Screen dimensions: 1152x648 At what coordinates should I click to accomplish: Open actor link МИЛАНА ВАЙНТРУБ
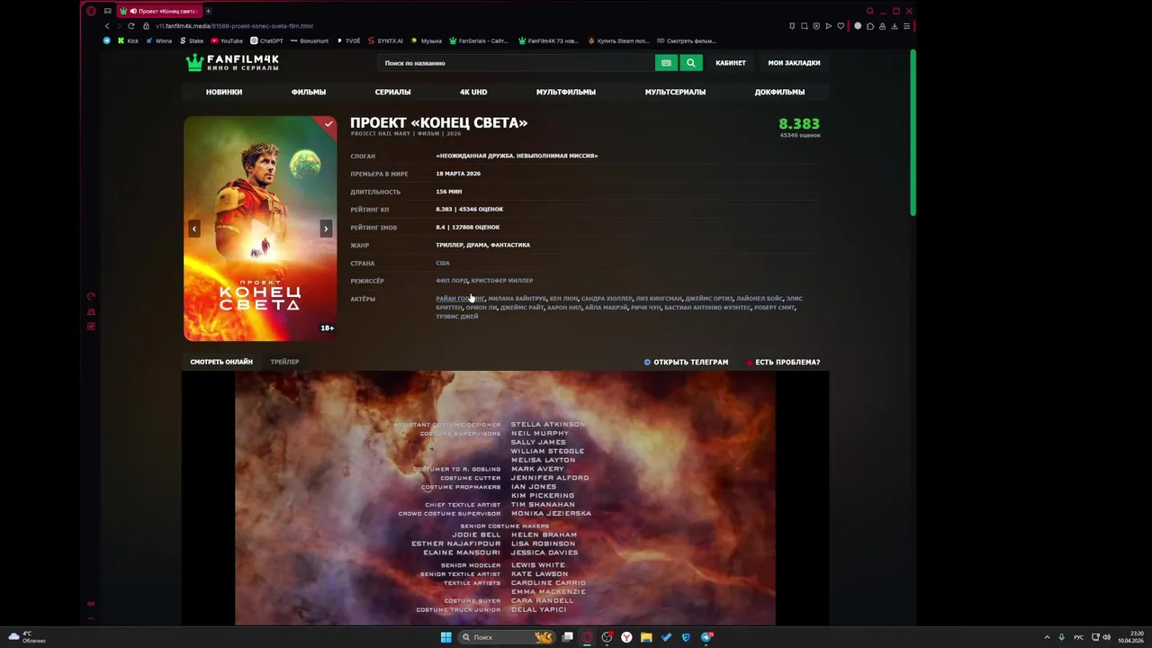[517, 299]
